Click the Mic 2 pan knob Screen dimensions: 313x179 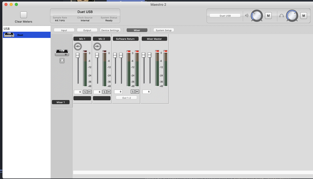(x=97, y=47)
